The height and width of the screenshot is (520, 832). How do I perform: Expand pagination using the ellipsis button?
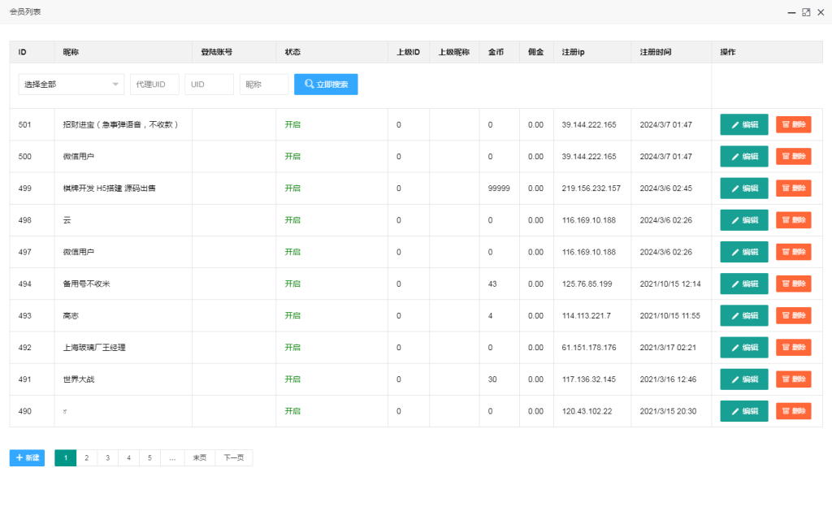click(172, 458)
